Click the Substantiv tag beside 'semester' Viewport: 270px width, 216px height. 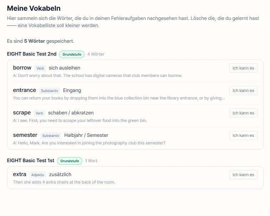51,135
